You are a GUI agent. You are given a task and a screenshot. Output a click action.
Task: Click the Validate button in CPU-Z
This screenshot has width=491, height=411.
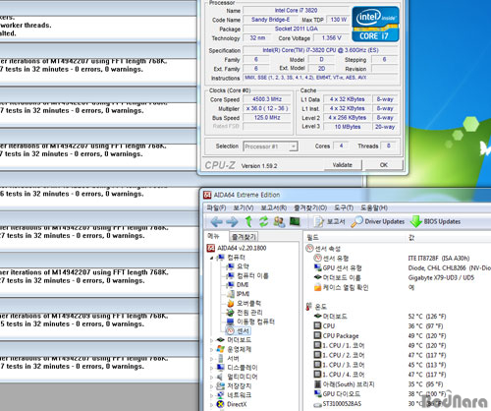[x=343, y=165]
